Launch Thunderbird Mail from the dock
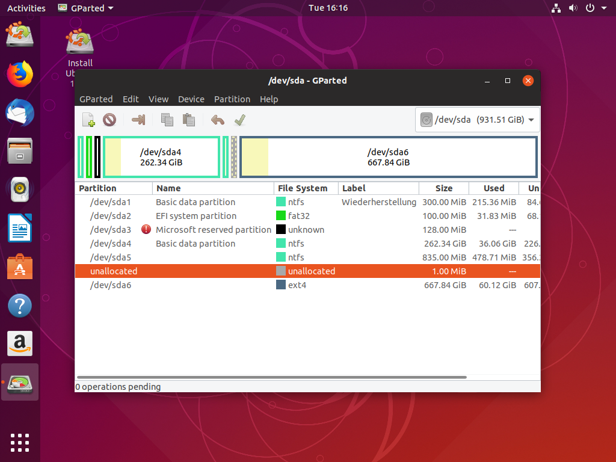616x462 pixels. [20, 112]
